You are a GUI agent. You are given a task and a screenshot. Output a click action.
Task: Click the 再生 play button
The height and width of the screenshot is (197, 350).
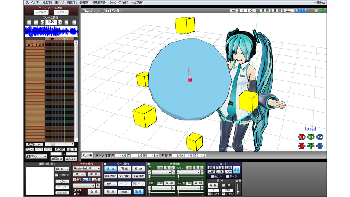click(x=213, y=185)
